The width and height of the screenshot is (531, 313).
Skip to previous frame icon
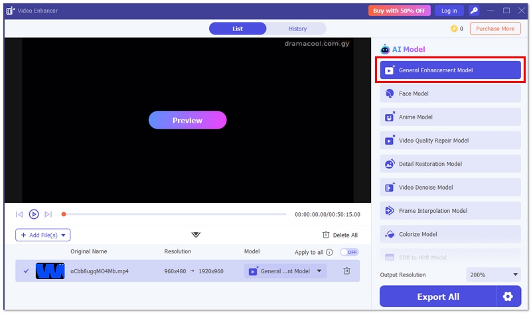click(19, 214)
